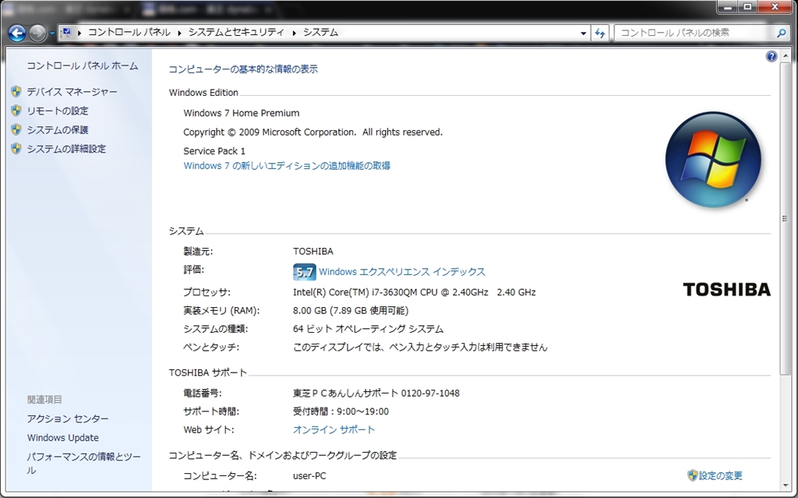Close the System window

click(775, 7)
